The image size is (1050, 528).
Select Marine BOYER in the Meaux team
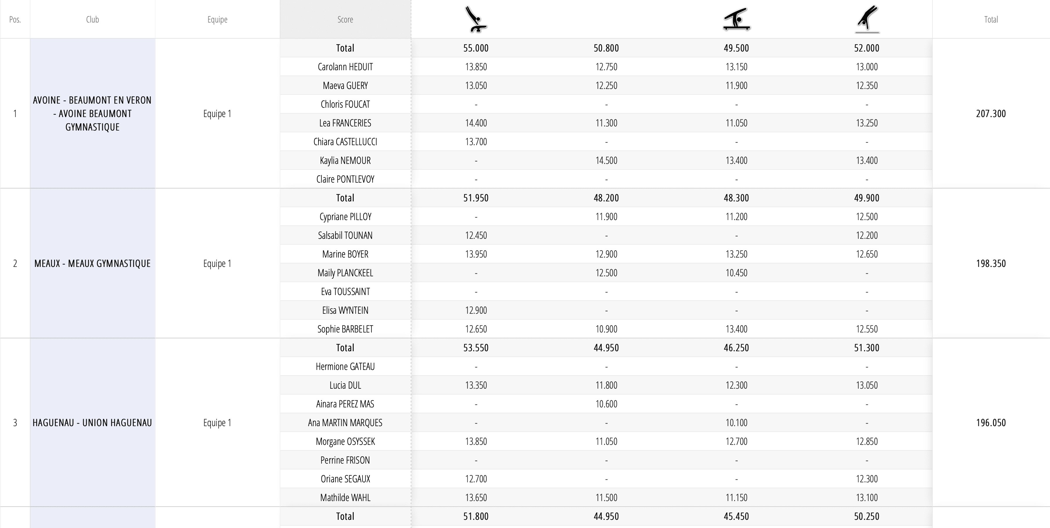345,254
